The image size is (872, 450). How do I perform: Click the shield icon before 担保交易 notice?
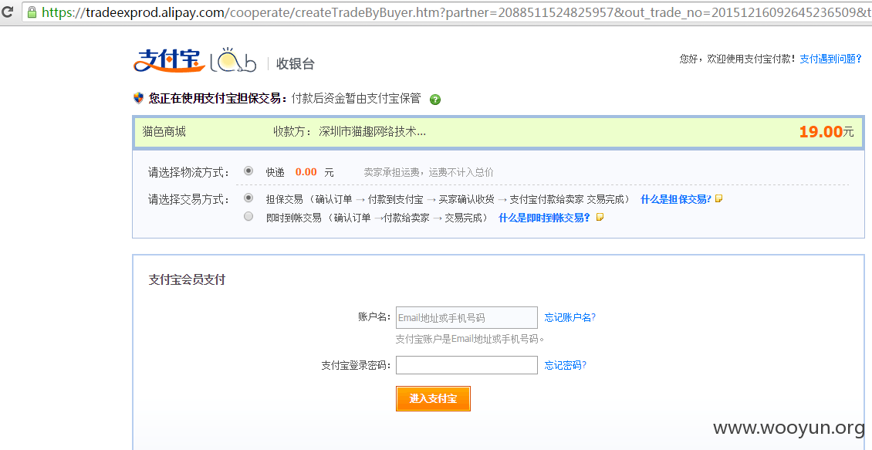click(139, 99)
